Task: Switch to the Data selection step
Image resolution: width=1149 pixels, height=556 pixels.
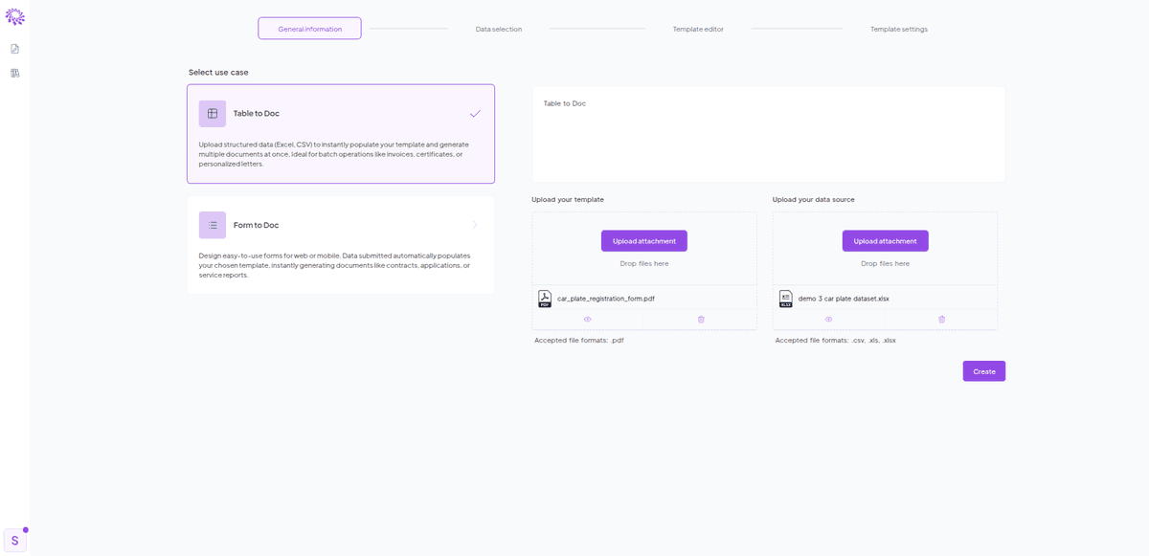Action: [x=498, y=29]
